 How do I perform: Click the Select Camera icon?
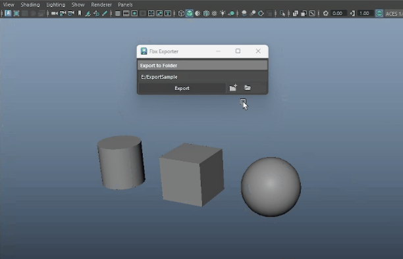pos(54,13)
